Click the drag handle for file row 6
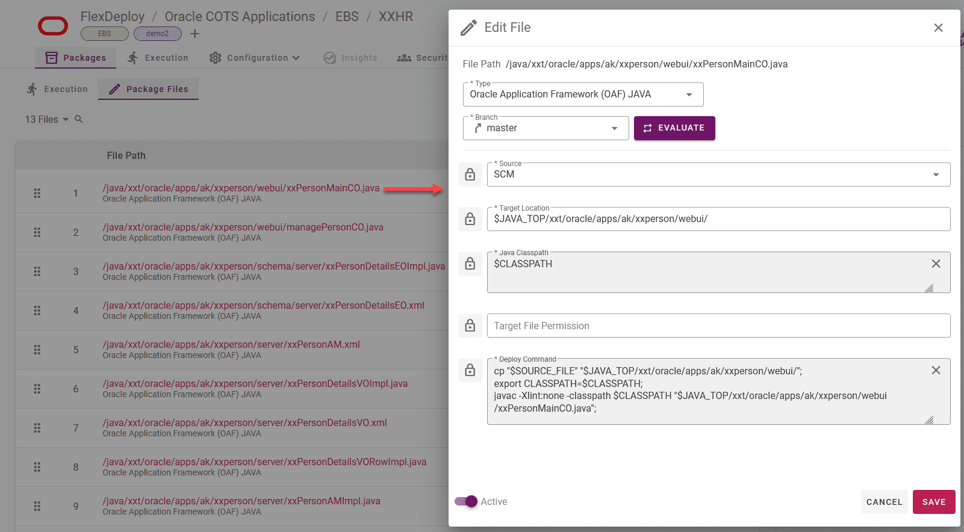Viewport: 964px width, 532px height. coord(37,389)
